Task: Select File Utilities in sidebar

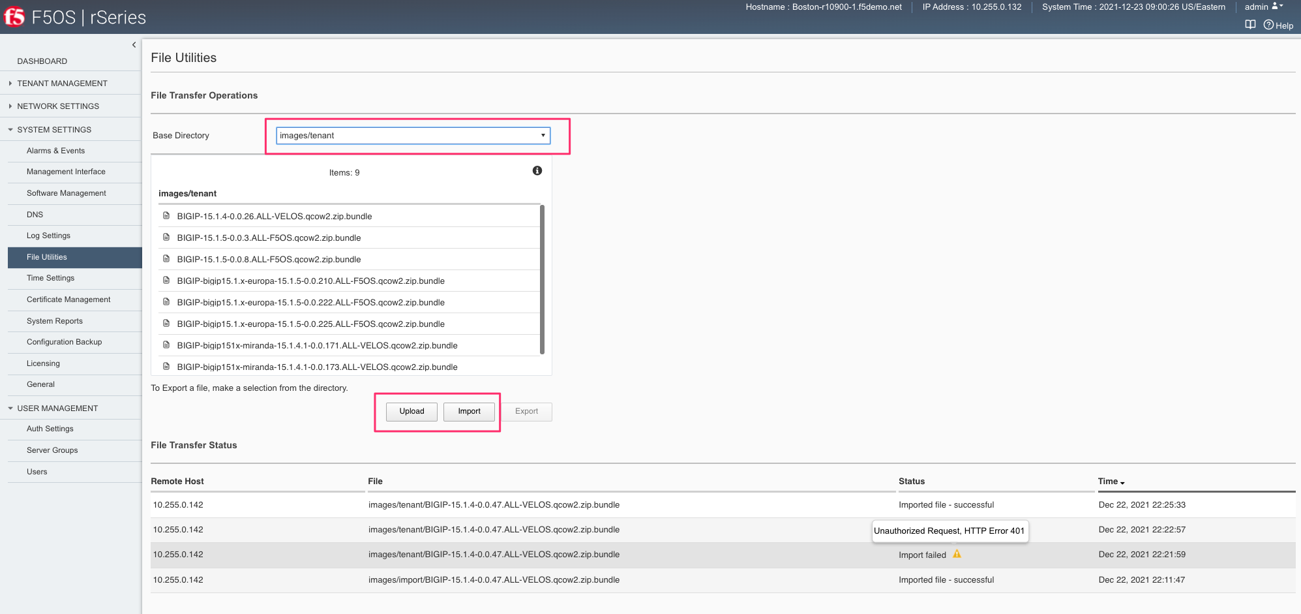Action: [x=75, y=257]
